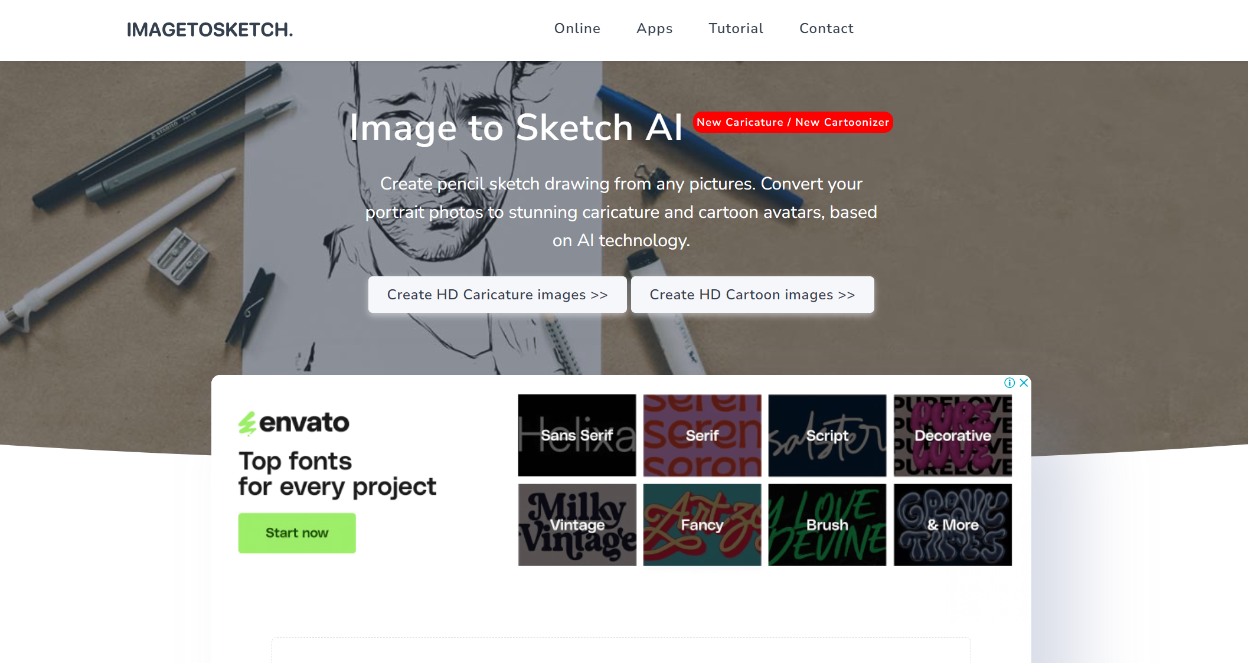Click the ad info icon
The width and height of the screenshot is (1248, 663).
(1009, 383)
